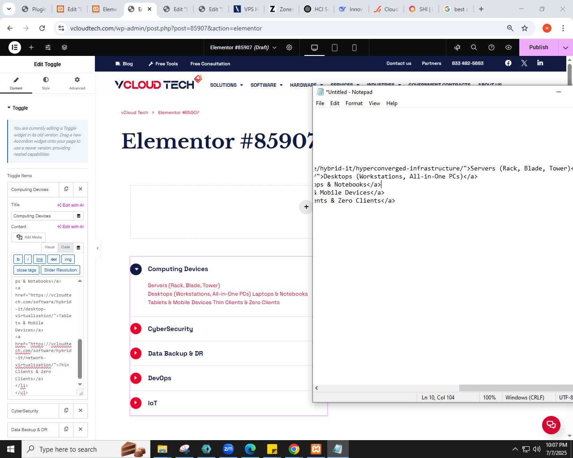Insert italic tag with i button
Image resolution: width=573 pixels, height=458 pixels.
(28, 259)
